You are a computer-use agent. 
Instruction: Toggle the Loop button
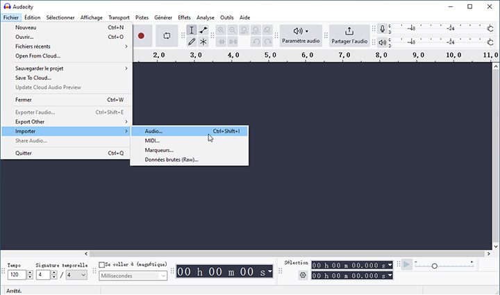[167, 35]
